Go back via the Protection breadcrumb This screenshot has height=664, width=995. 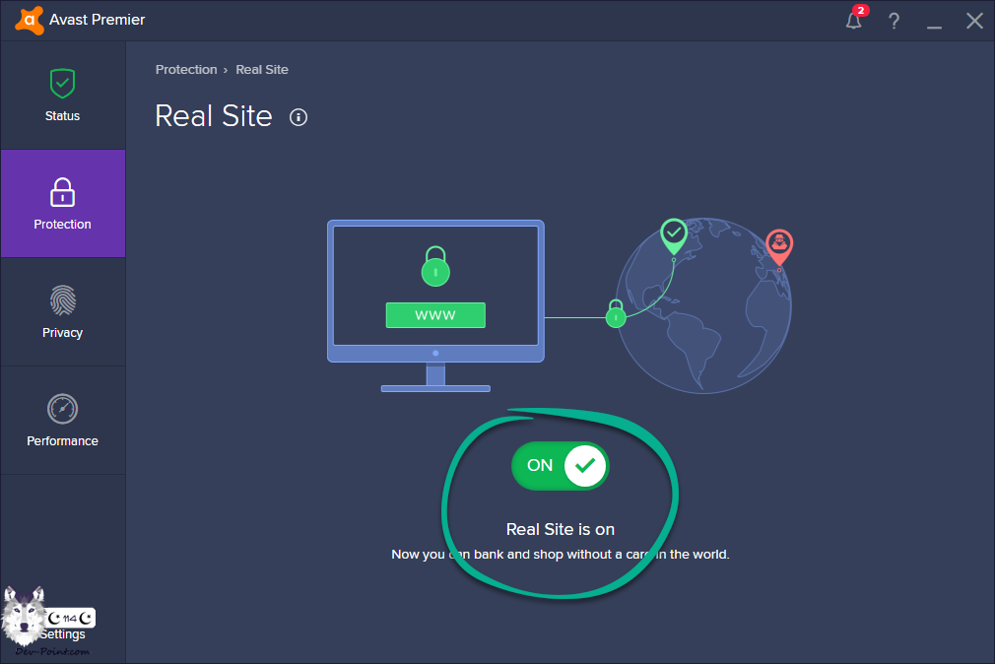pos(186,70)
